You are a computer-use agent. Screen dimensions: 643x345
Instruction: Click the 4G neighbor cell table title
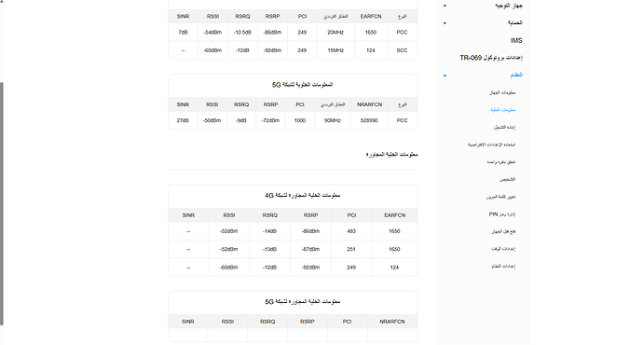pyautogui.click(x=303, y=196)
